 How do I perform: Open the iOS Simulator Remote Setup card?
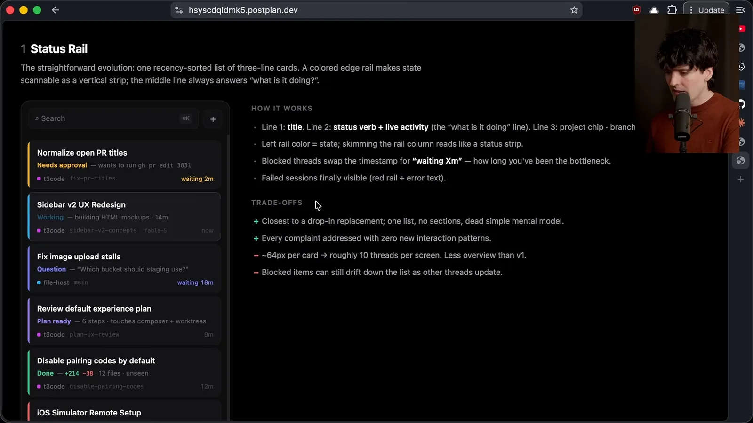124,411
